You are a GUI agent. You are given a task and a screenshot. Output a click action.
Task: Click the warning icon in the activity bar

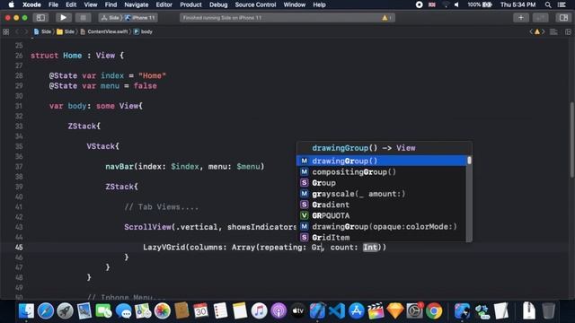click(x=385, y=18)
